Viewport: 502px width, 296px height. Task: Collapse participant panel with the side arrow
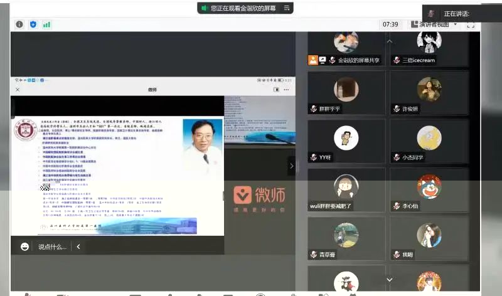(x=291, y=166)
